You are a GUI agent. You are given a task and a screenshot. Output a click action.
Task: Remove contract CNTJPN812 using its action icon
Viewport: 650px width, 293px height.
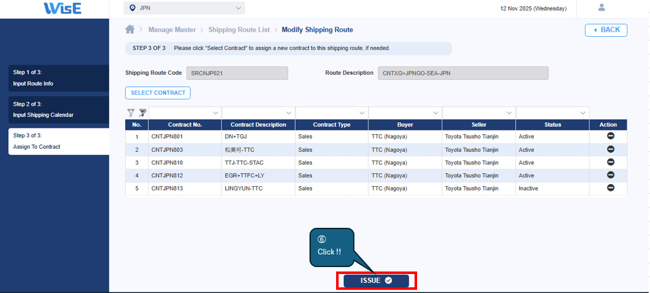coord(610,175)
